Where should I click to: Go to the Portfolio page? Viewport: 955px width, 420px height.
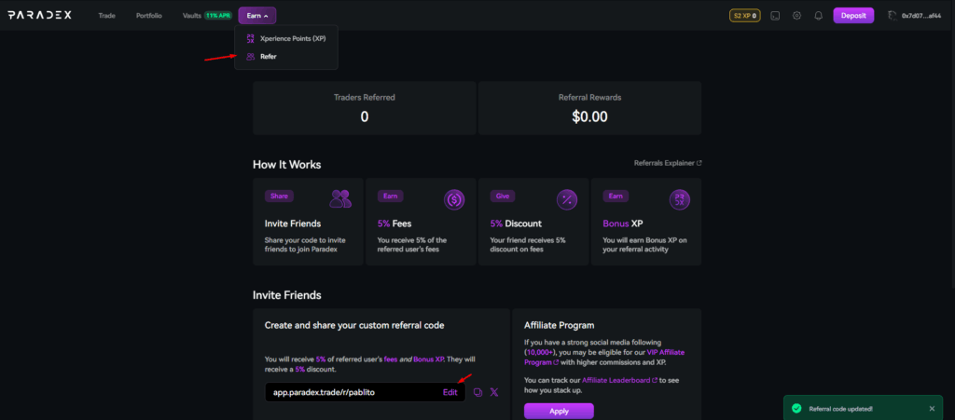pos(148,16)
